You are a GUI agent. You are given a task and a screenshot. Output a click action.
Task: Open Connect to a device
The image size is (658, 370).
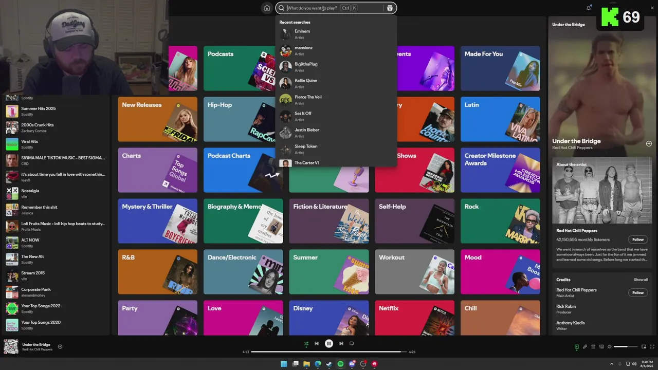tap(601, 347)
